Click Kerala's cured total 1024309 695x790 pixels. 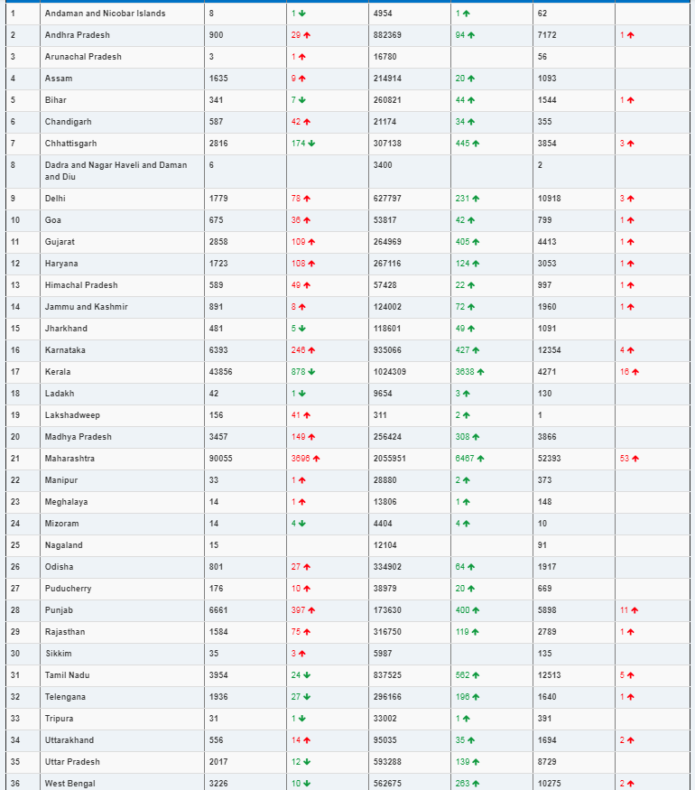pyautogui.click(x=389, y=372)
